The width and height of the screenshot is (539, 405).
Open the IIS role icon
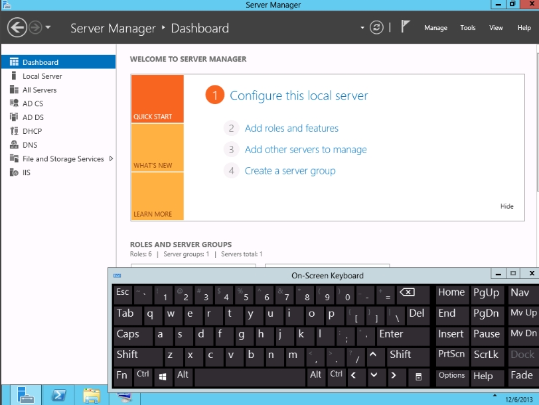pyautogui.click(x=14, y=172)
